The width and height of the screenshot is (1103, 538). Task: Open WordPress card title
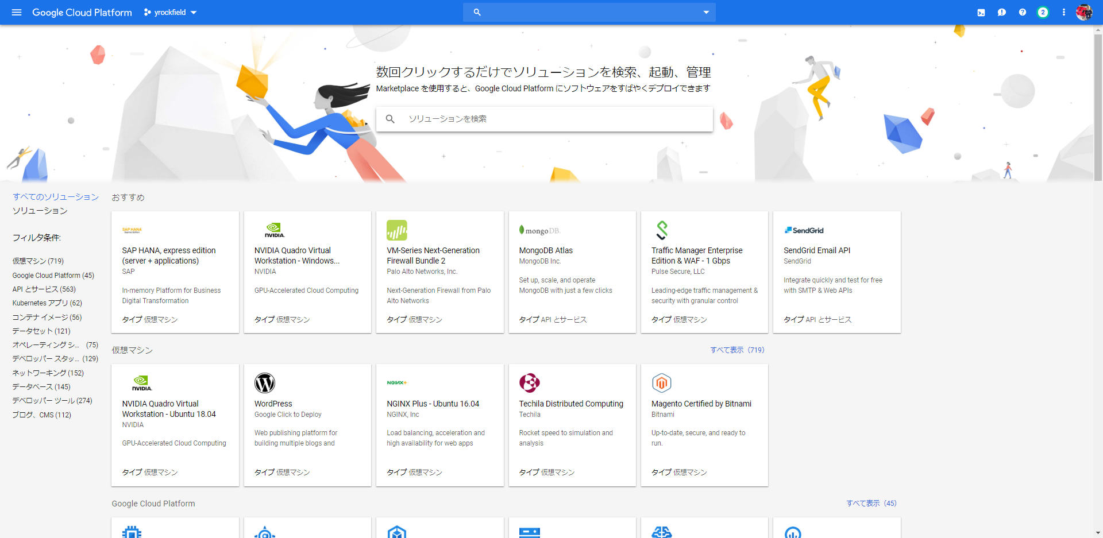[273, 404]
